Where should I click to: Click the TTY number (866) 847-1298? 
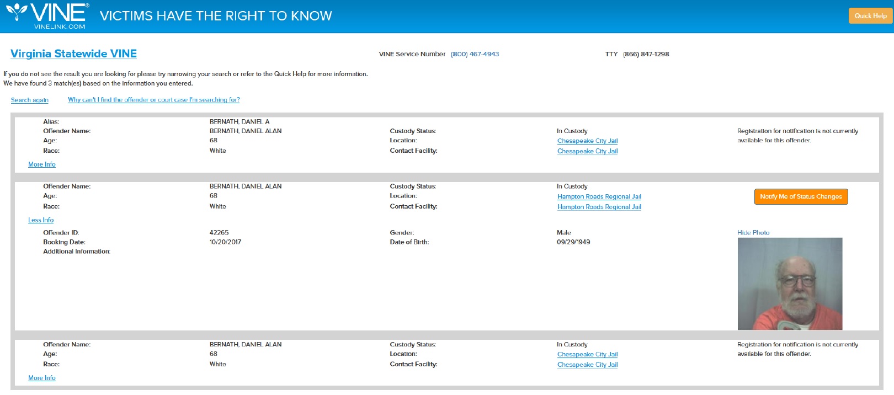click(x=646, y=54)
